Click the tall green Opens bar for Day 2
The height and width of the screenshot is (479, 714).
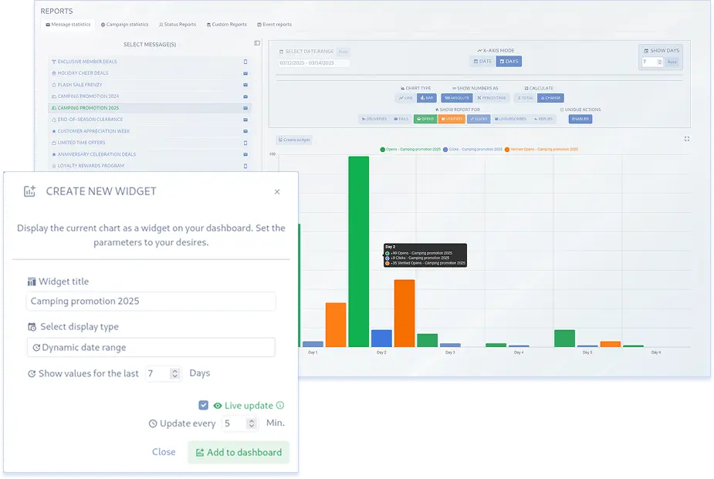coord(359,251)
